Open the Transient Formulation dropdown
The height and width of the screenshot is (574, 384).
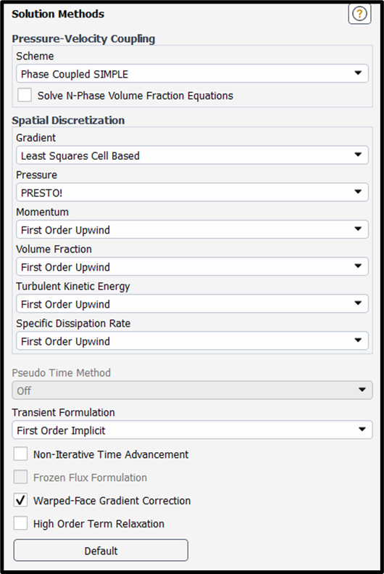192,430
